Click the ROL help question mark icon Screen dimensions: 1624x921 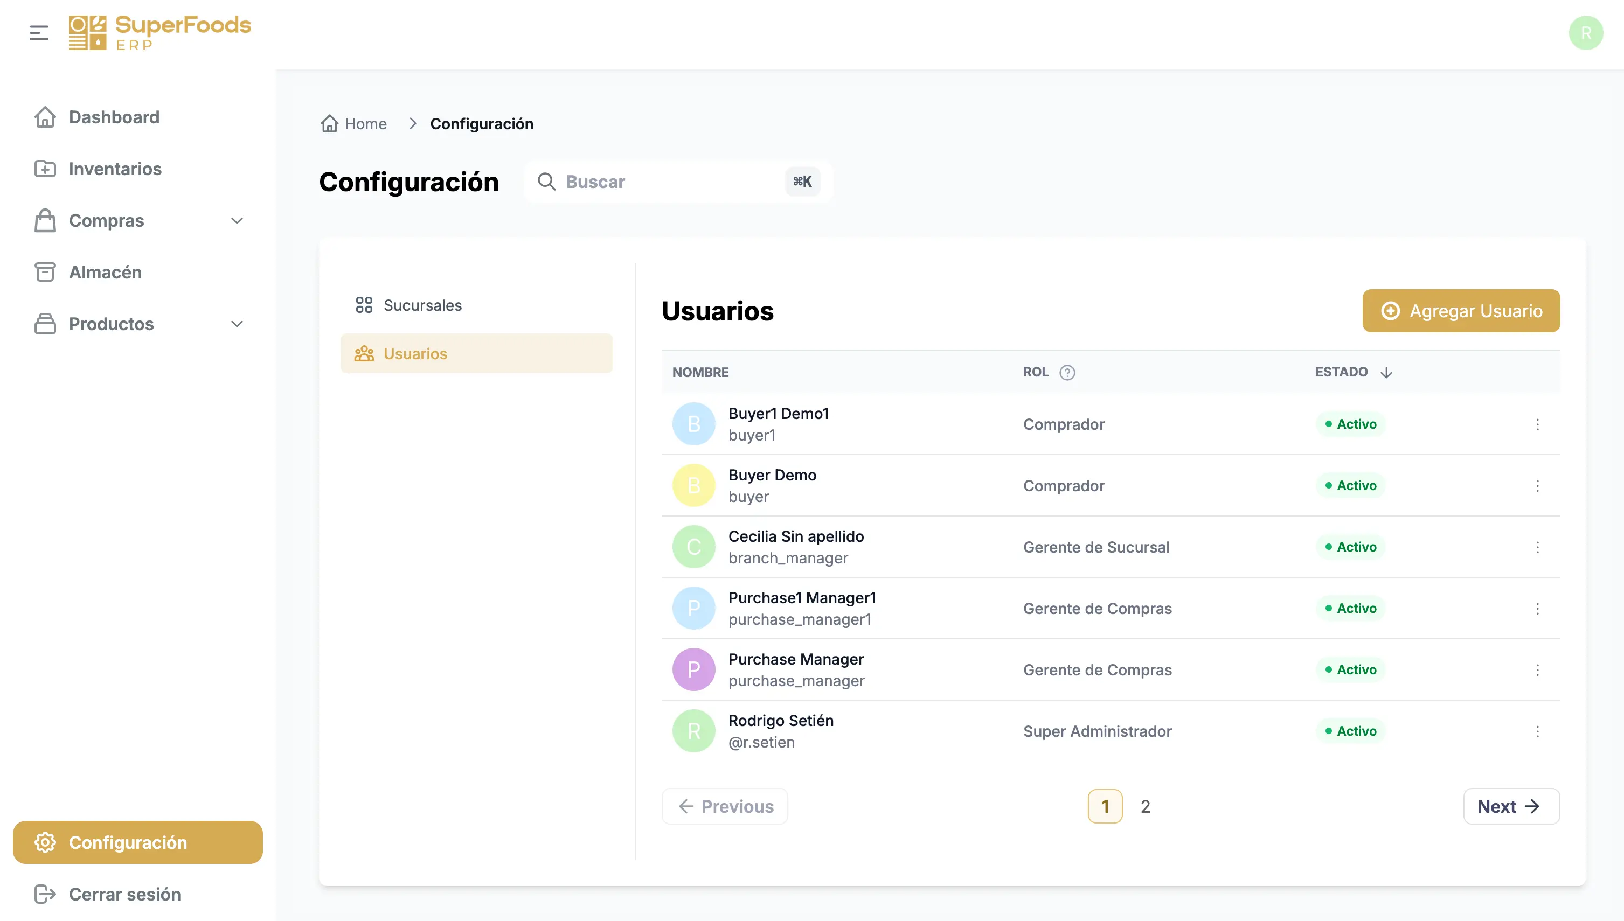click(x=1067, y=373)
